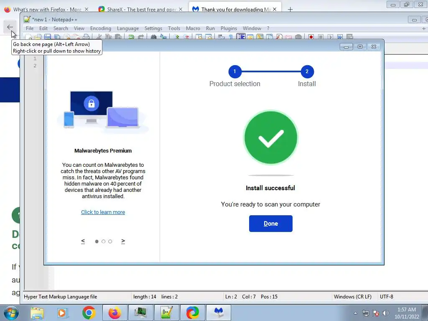This screenshot has height=321, width=428.
Task: Open the File menu in Notepad++
Action: 30,28
